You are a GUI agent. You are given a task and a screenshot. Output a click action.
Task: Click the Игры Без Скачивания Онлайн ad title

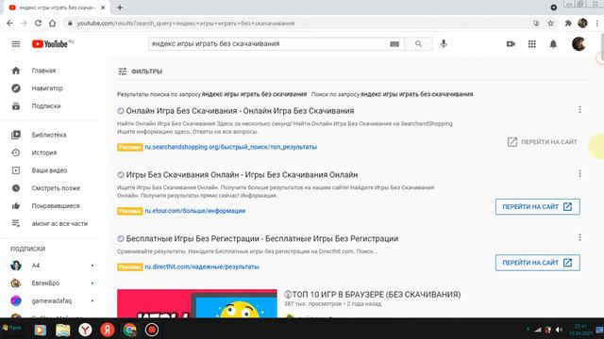click(242, 174)
